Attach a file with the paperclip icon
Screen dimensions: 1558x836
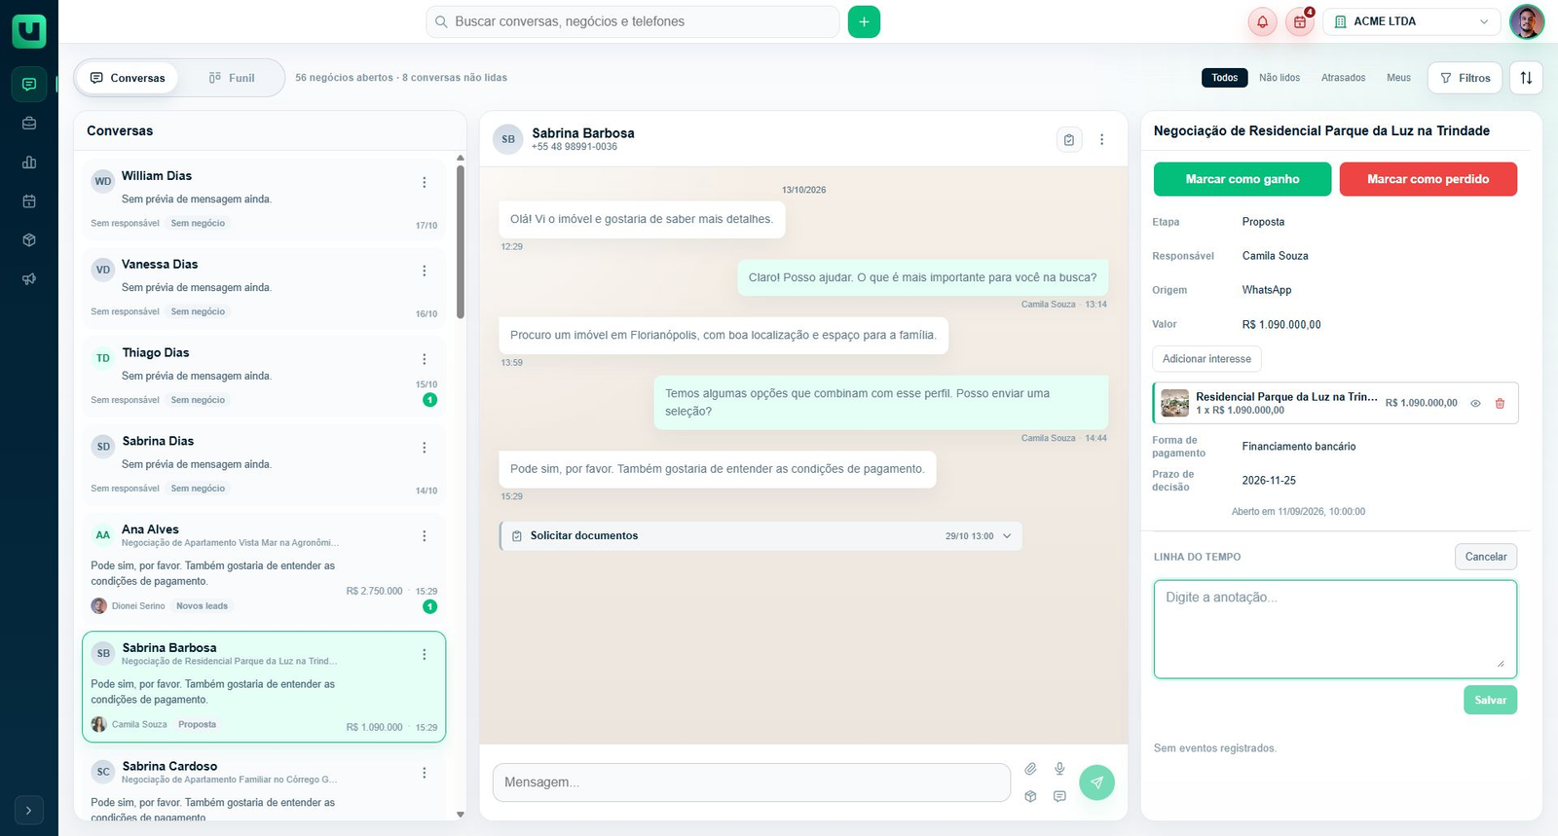click(x=1030, y=769)
